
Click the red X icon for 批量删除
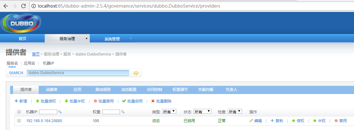153,101
